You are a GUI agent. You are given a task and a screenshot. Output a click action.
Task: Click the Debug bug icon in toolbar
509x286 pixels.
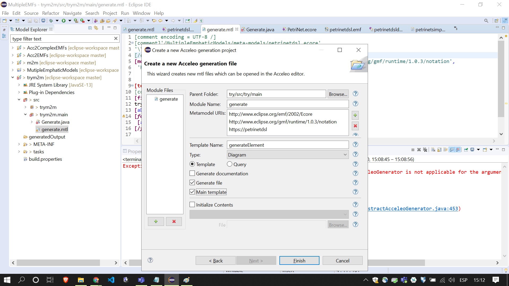pos(51,21)
